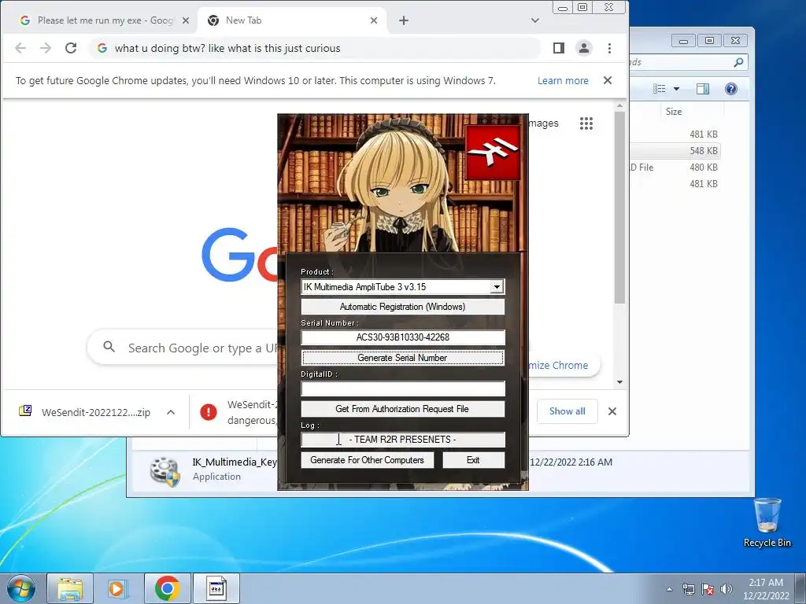Select the keygen application taskbar icon
The height and width of the screenshot is (604, 806).
pyautogui.click(x=216, y=588)
